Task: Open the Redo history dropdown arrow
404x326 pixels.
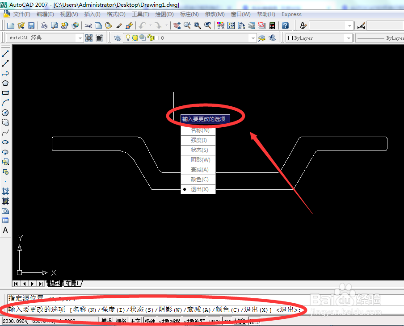Action: [166, 25]
